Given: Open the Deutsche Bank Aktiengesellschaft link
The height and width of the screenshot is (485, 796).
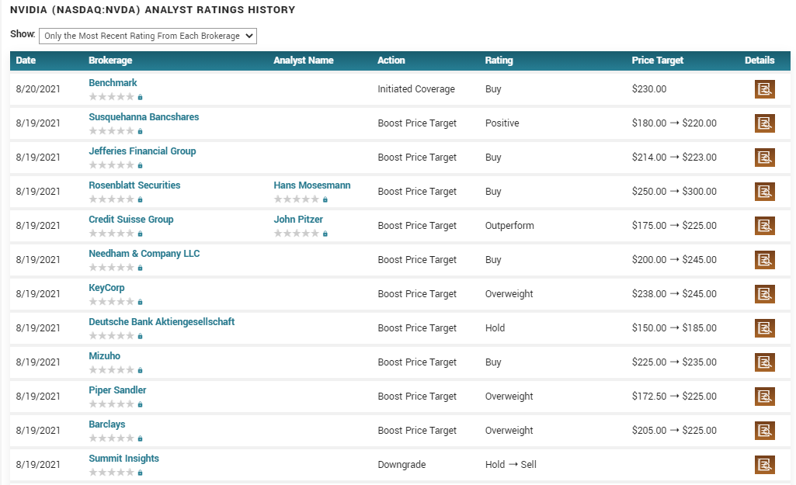Looking at the screenshot, I should [162, 321].
